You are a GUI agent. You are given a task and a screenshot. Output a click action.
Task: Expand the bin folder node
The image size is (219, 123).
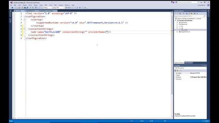177,26
